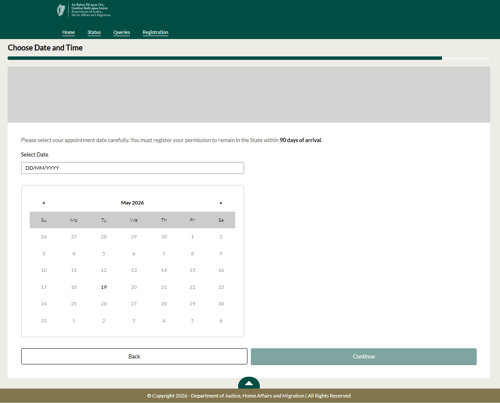Select May 8 in the calendar

tap(193, 254)
